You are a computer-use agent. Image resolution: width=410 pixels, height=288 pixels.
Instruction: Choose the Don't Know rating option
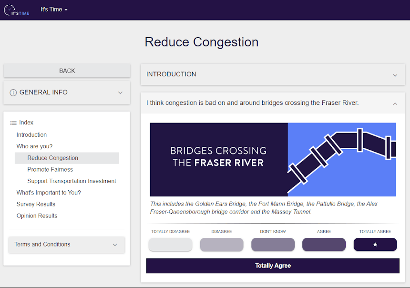pos(273,245)
